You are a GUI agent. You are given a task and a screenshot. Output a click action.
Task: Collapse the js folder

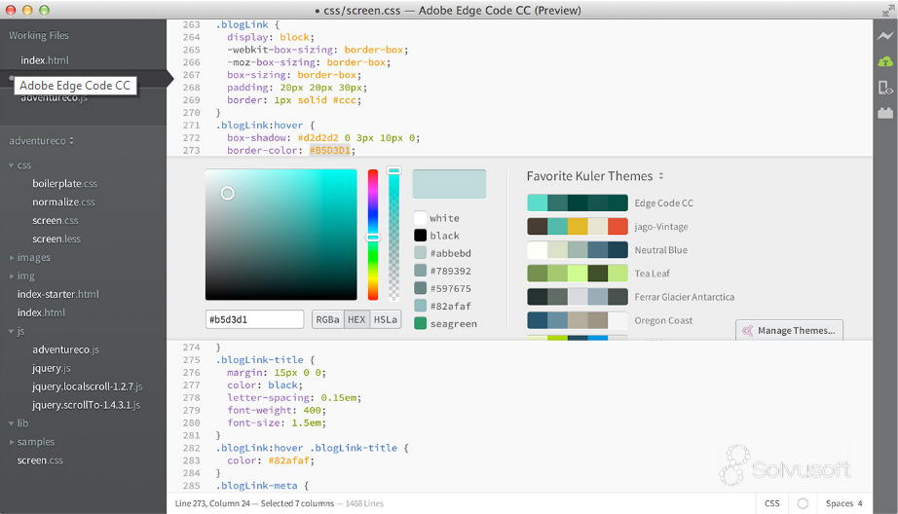[12, 331]
